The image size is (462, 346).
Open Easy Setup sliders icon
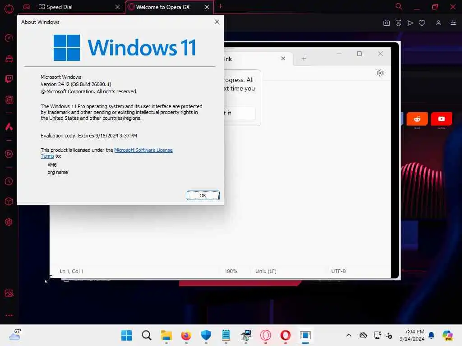(453, 23)
